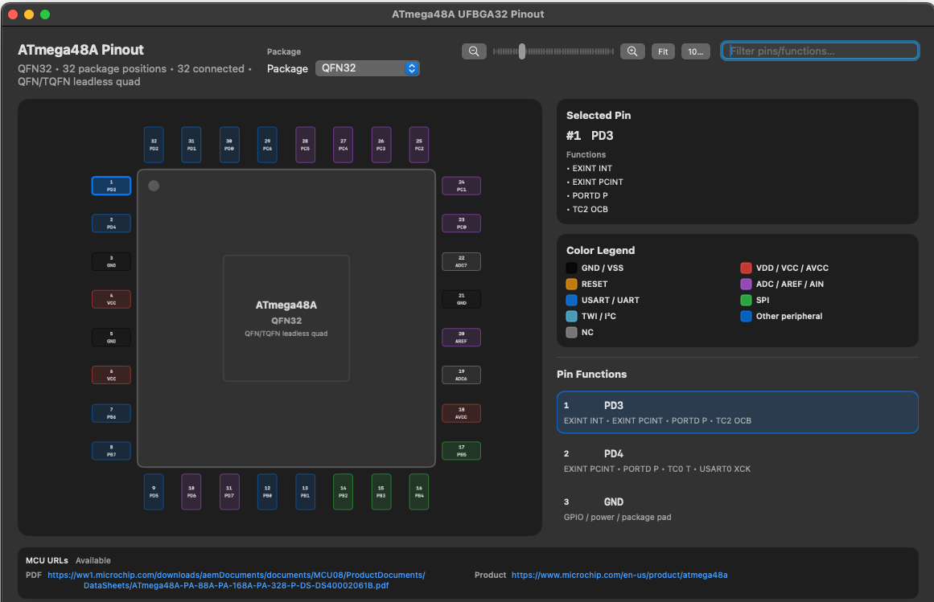Image resolution: width=934 pixels, height=602 pixels.
Task: Select pin 3 GND on the left side
Action: (x=111, y=262)
